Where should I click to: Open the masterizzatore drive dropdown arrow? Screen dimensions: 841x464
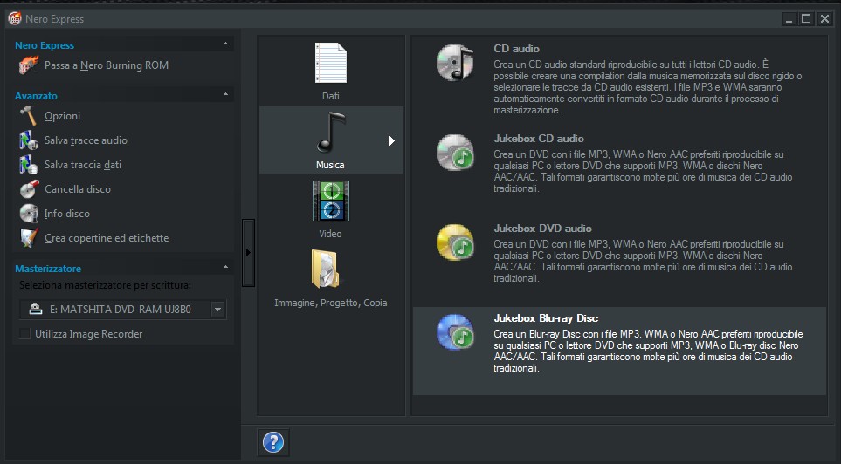217,309
